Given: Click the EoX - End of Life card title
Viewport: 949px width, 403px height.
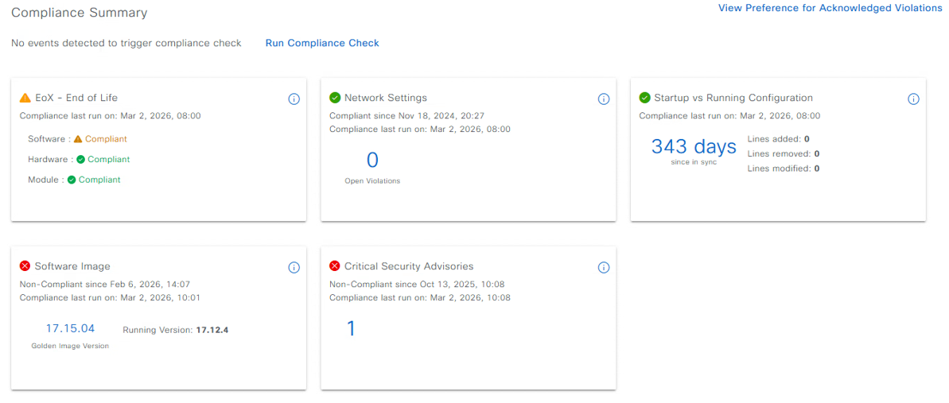Looking at the screenshot, I should pyautogui.click(x=76, y=98).
